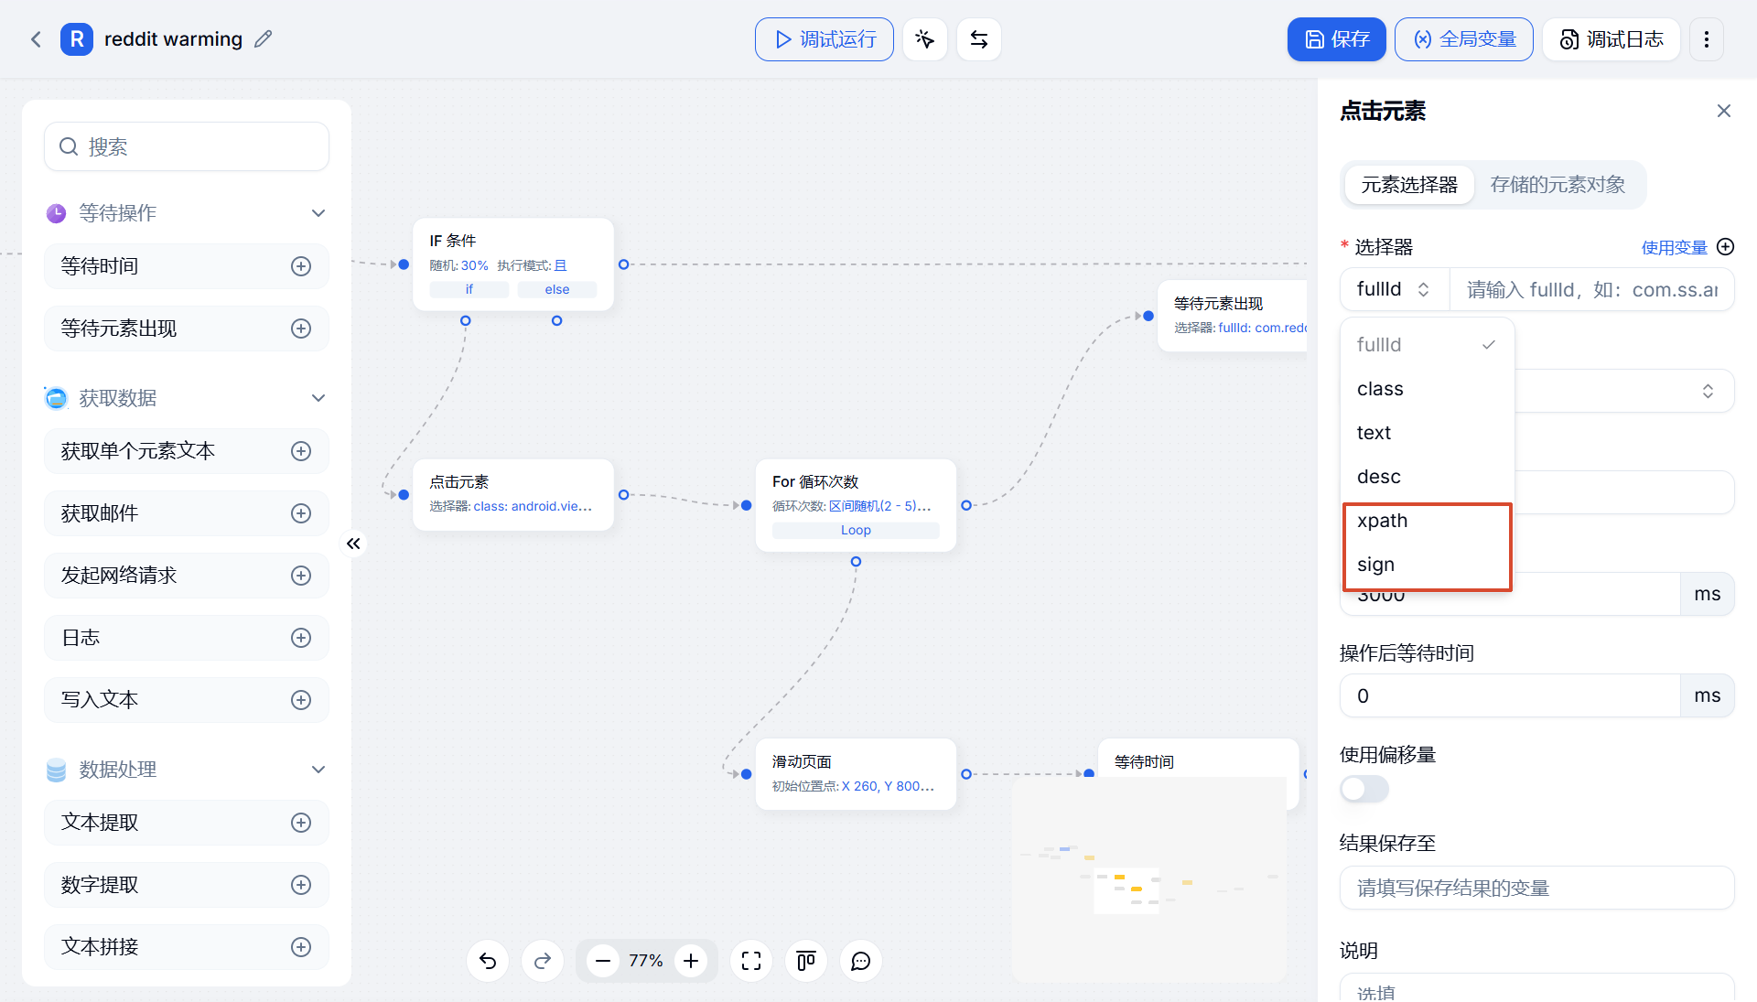Collapse the sidebar with double-chevron button
This screenshot has height=1002, width=1757.
353,544
